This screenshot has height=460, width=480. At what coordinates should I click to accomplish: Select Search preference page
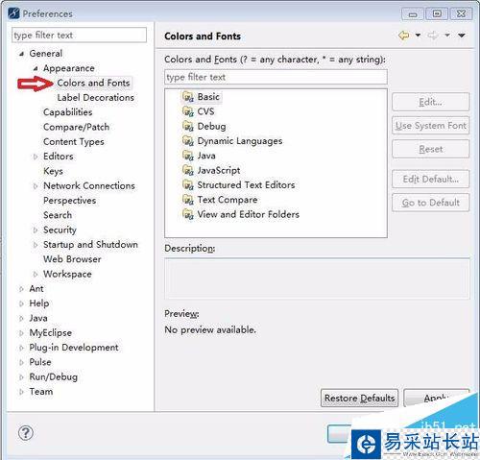pyautogui.click(x=58, y=215)
